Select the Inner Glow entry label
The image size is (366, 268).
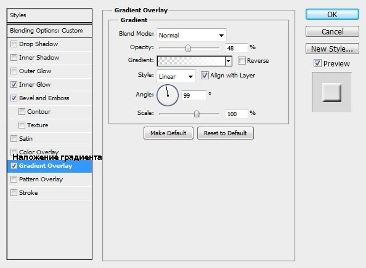point(35,85)
